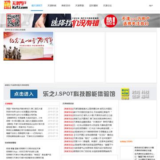Click the red circular 酷 KUTJ badge
160x160 pixels.
[111, 20]
